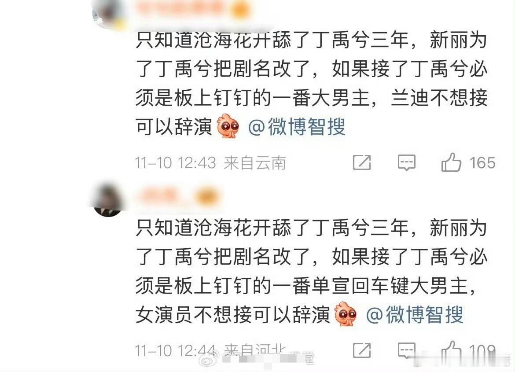Click the second commenter's membership badge
This screenshot has height=372, width=515.
[x=207, y=196]
